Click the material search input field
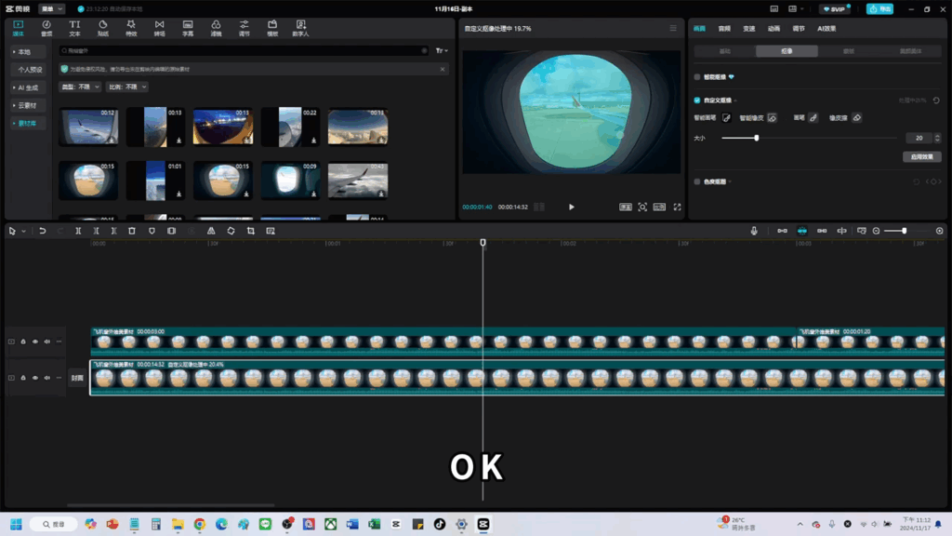Screen dimensions: 952x536 click(243, 51)
